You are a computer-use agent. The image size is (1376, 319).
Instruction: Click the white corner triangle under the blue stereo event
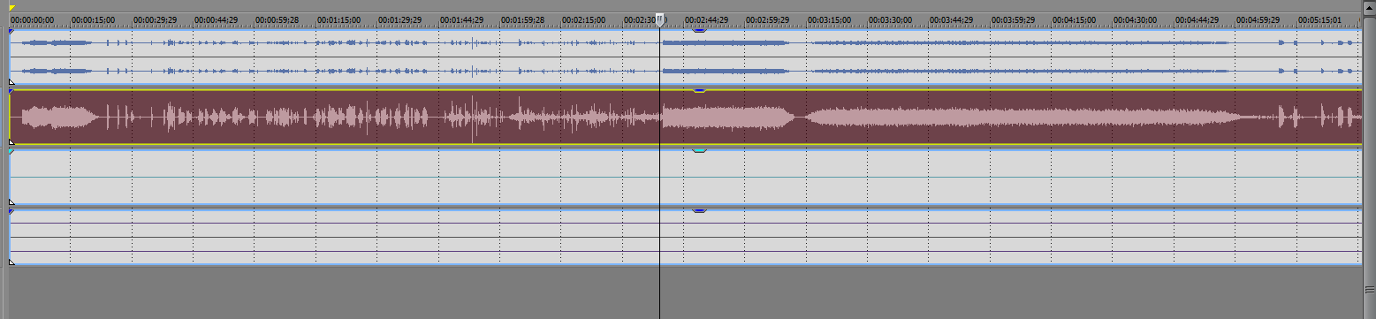11,81
